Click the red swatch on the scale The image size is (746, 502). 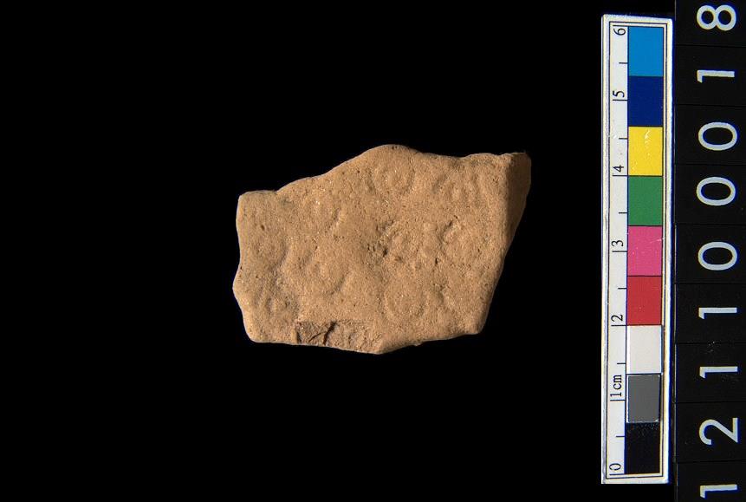pyautogui.click(x=645, y=301)
